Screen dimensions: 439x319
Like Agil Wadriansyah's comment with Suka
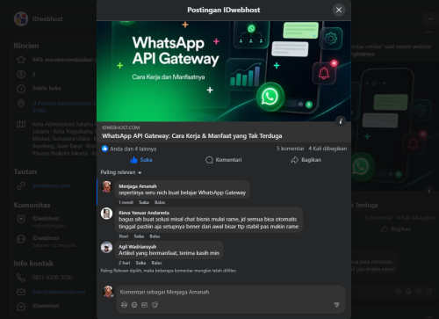click(x=140, y=263)
